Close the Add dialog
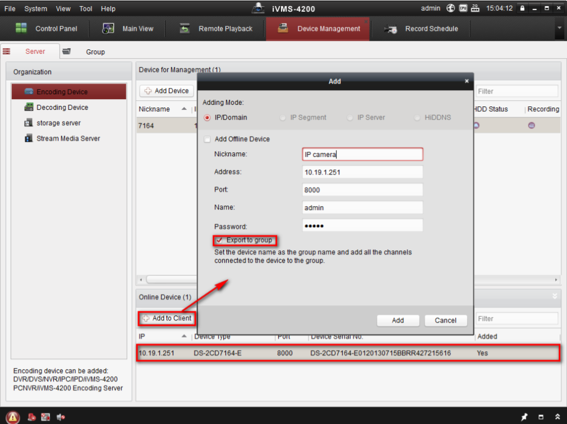The image size is (567, 424). 467,81
